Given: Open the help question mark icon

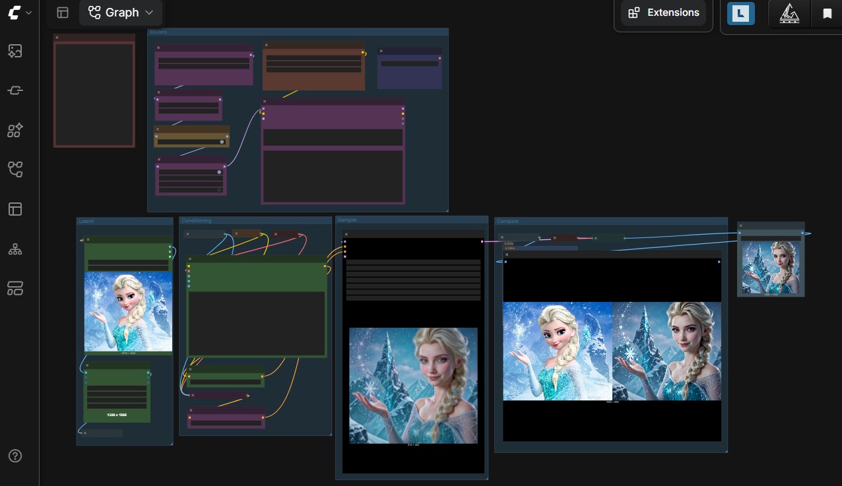Looking at the screenshot, I should pos(15,456).
